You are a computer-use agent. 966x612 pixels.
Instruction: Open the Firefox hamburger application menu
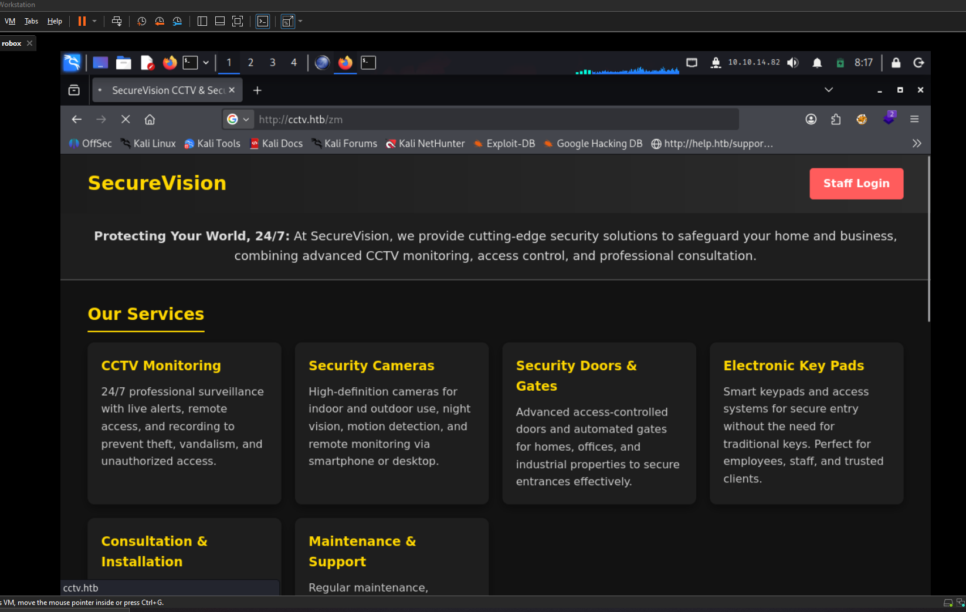point(914,119)
